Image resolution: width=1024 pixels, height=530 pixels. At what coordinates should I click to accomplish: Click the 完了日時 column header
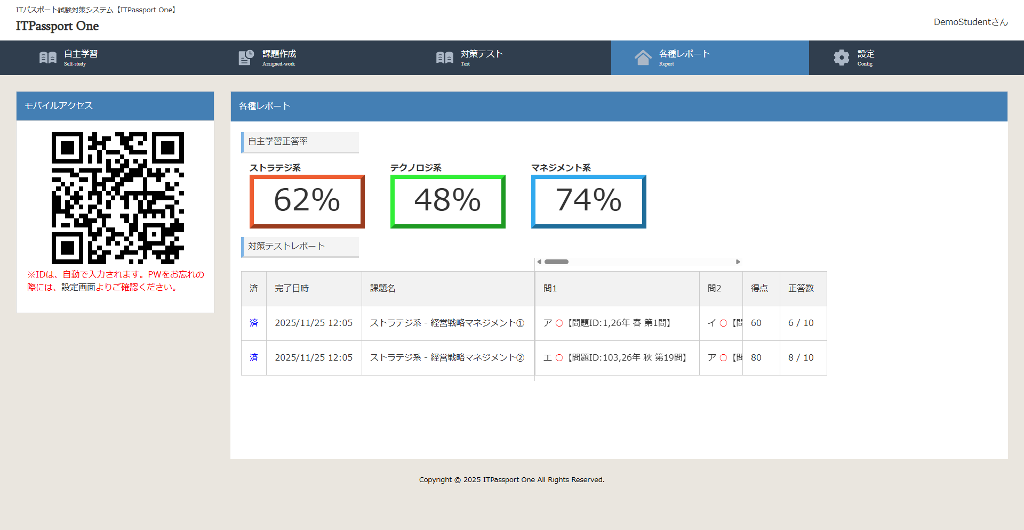tap(292, 288)
